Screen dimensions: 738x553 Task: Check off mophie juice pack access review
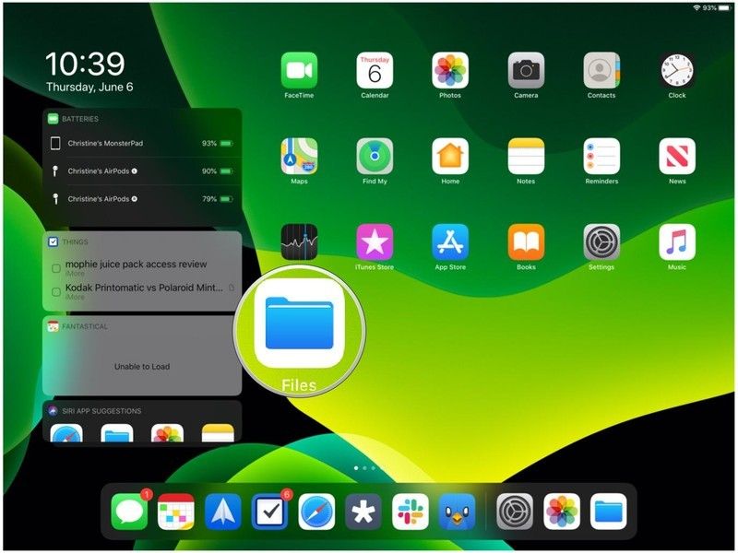coord(56,268)
